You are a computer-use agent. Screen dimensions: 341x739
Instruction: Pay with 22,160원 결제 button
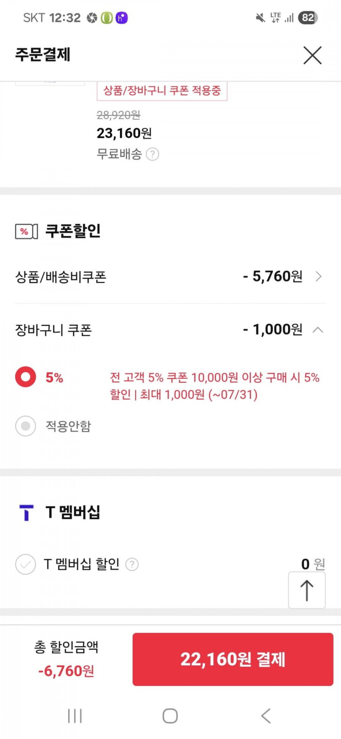pyautogui.click(x=233, y=659)
